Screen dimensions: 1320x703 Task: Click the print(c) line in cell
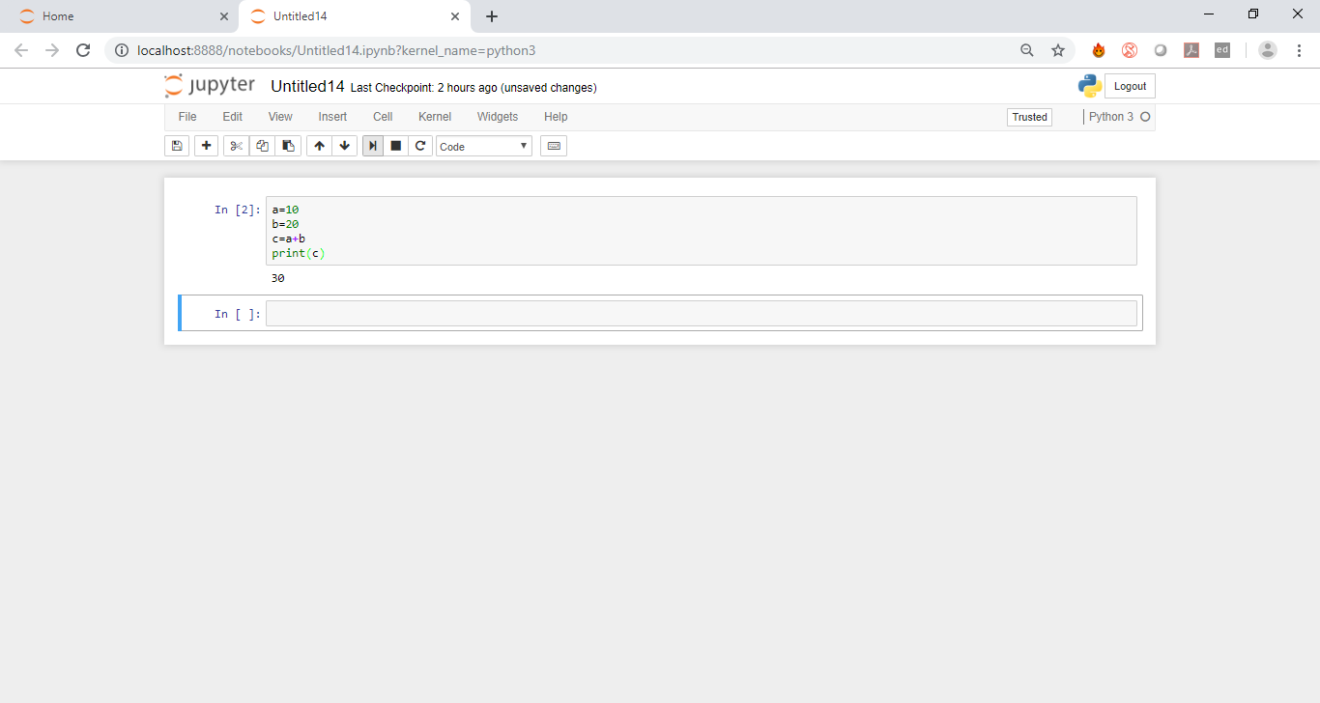tap(299, 253)
